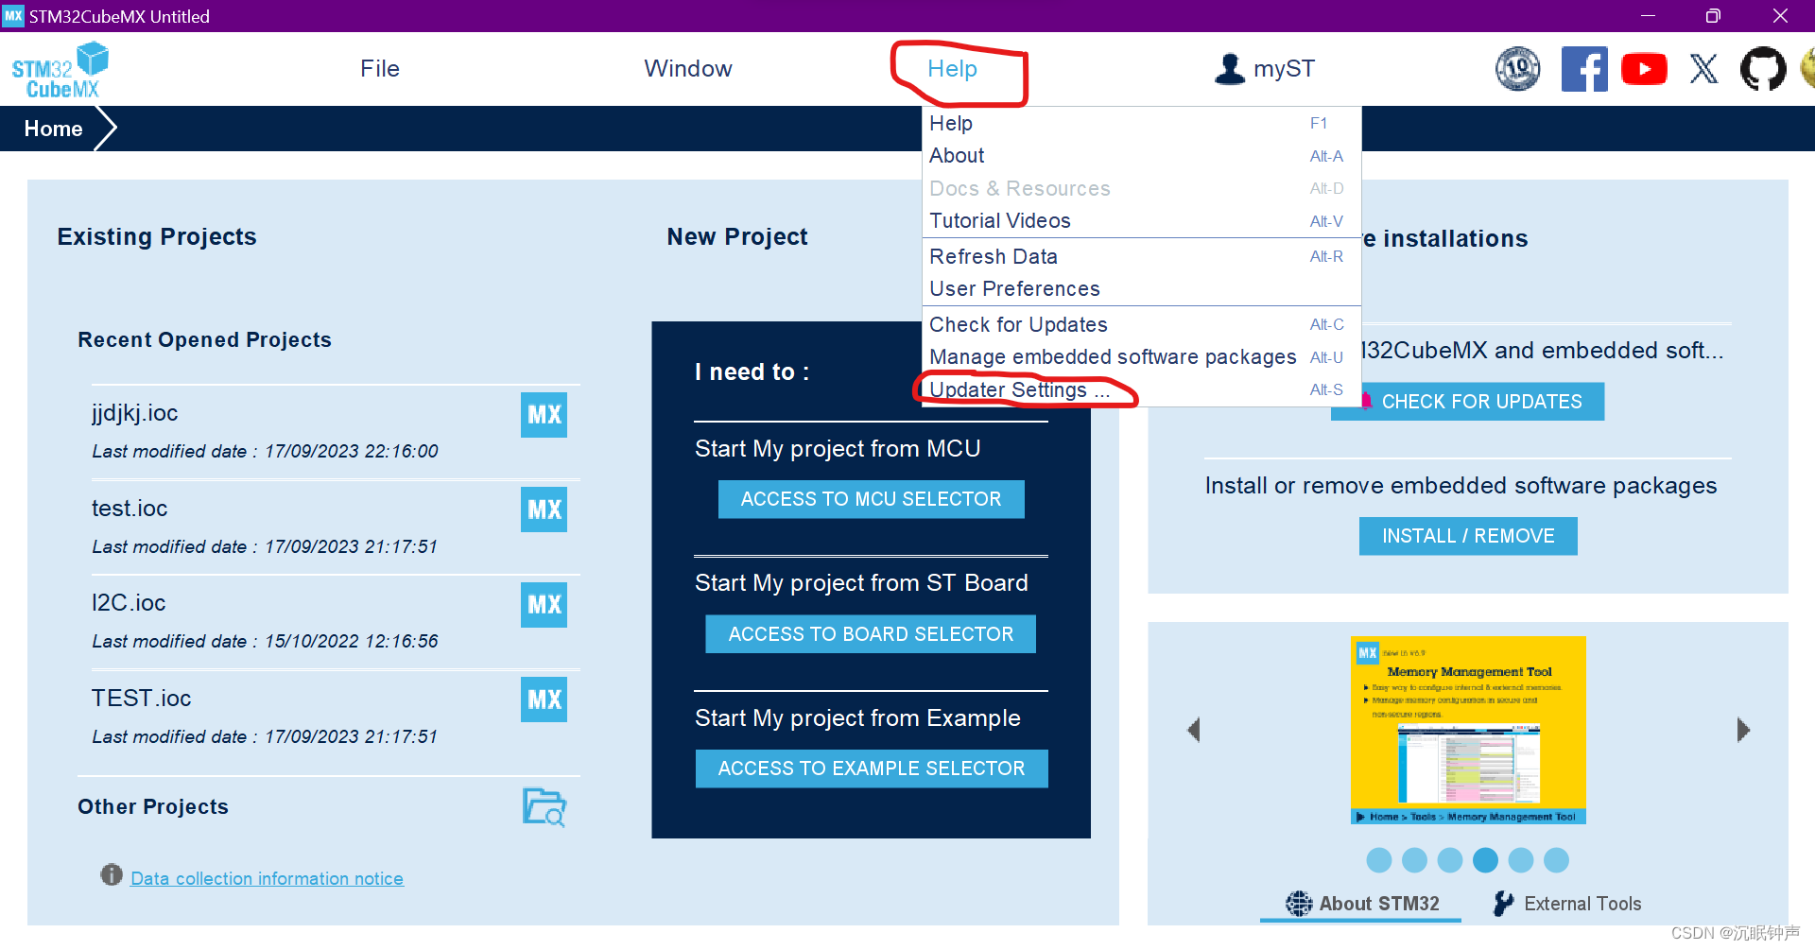Open the X (Twitter) icon link
This screenshot has height=950, width=1815.
1704,69
